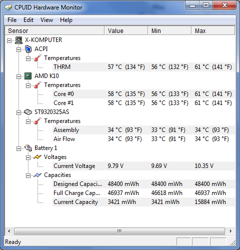Click the ACPI monitor icon
The height and width of the screenshot is (250, 240).
pos(28,49)
